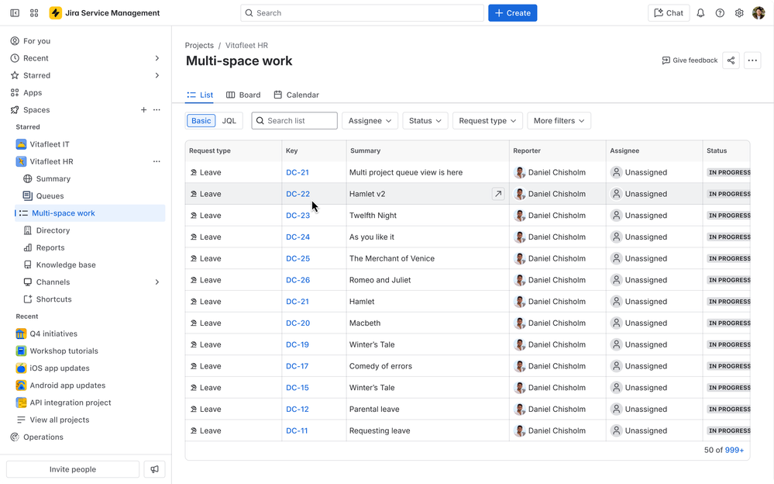774x484 pixels.
Task: Switch to the List tab
Action: 200,95
